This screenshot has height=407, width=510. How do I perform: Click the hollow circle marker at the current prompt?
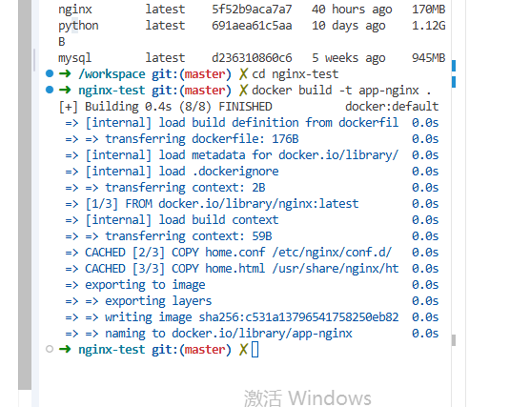(x=50, y=349)
